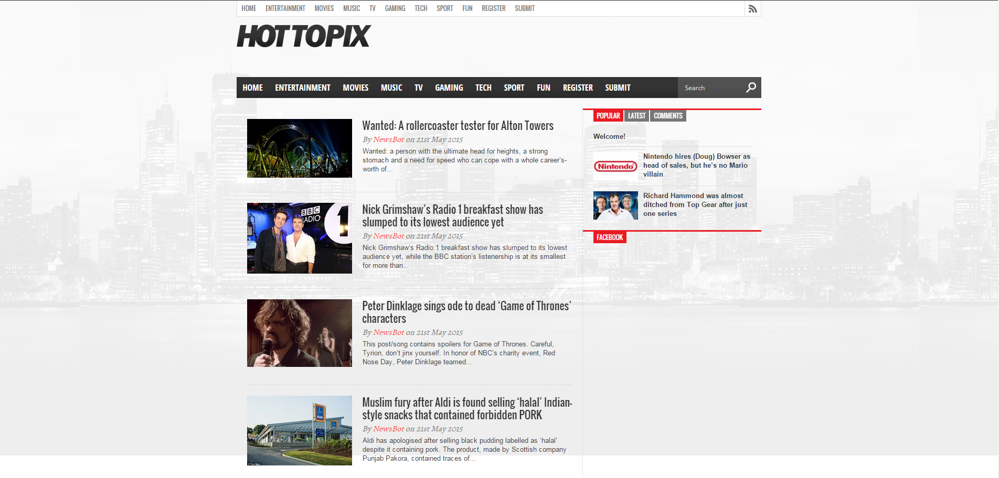Open Register in the main navigation bar
The width and height of the screenshot is (999, 478).
(x=578, y=88)
